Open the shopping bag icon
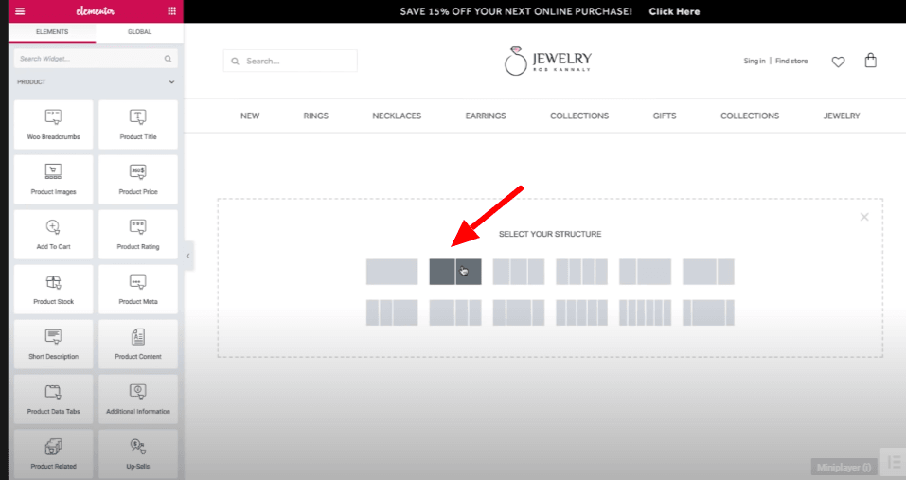The height and width of the screenshot is (480, 906). coord(870,61)
